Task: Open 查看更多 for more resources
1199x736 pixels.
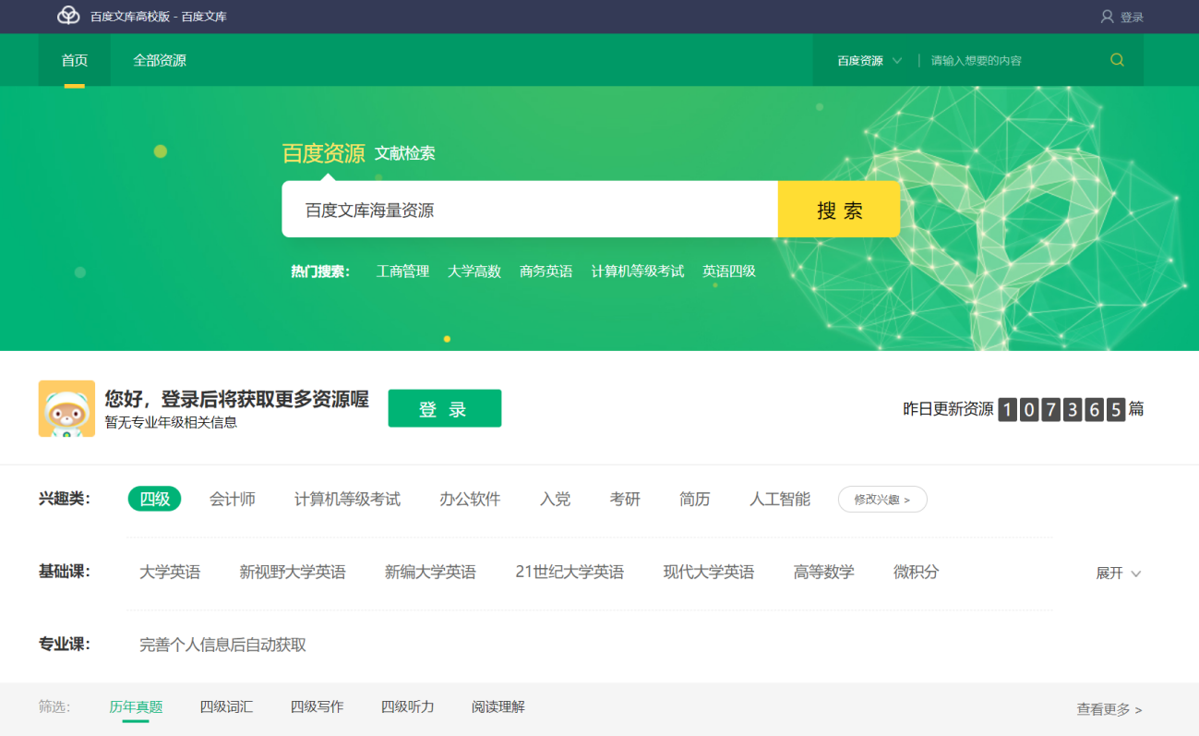Action: (x=1107, y=708)
